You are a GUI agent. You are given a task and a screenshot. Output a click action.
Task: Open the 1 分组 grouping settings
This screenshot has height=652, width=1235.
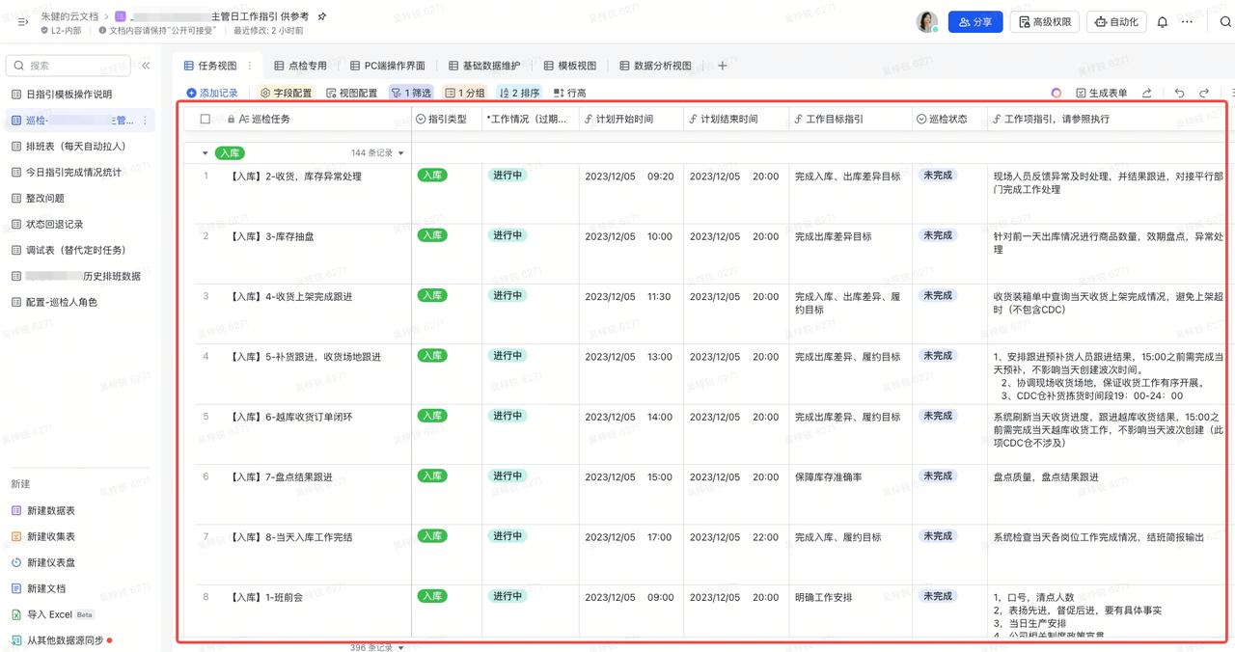point(465,94)
